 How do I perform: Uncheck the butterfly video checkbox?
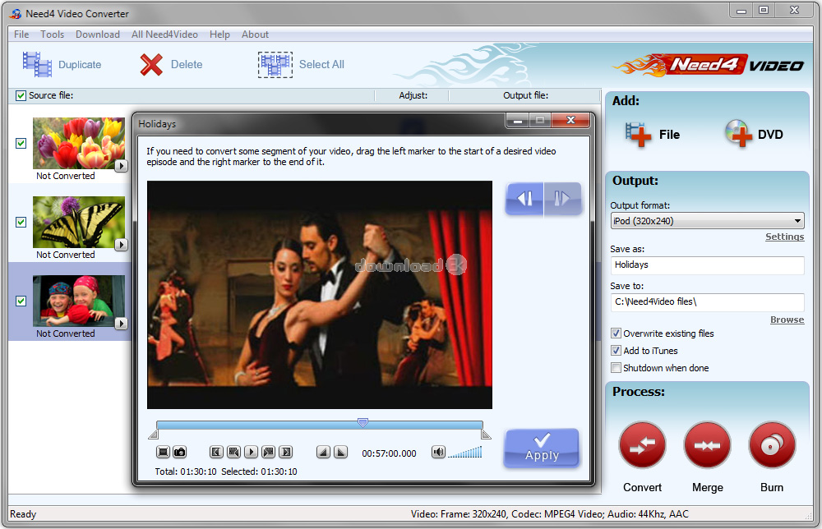(x=21, y=222)
